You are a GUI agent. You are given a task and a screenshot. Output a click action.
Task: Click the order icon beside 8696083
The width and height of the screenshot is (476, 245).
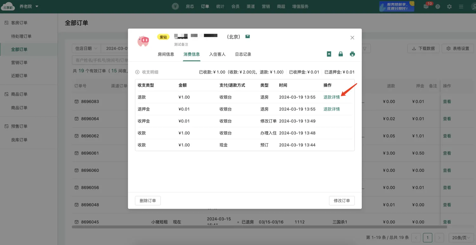click(x=76, y=102)
